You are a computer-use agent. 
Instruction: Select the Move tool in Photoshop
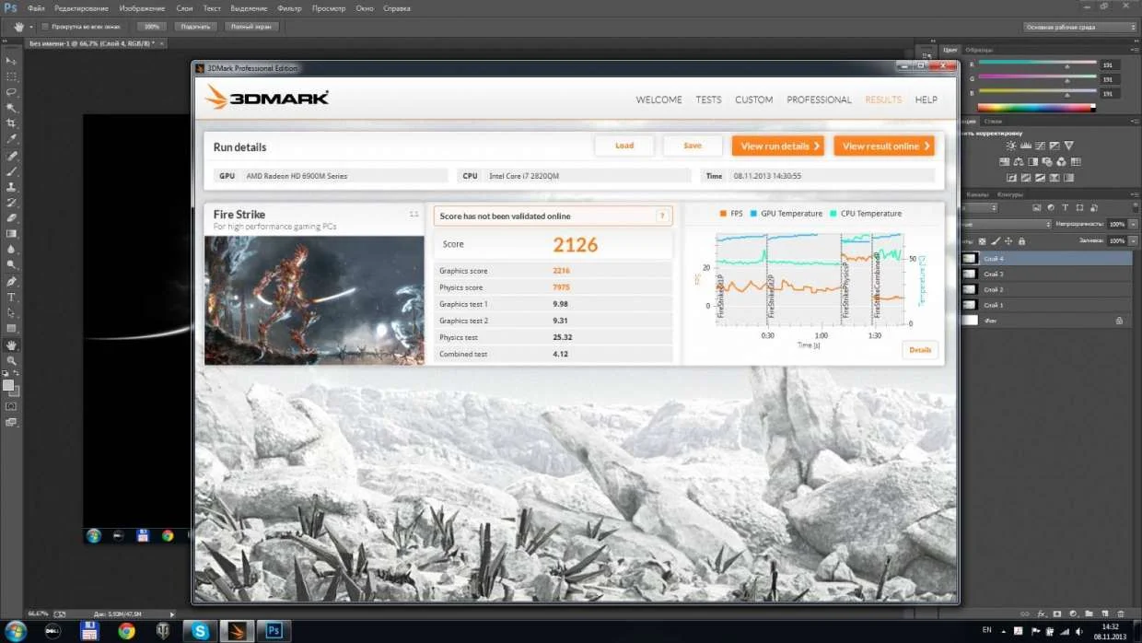[x=12, y=61]
